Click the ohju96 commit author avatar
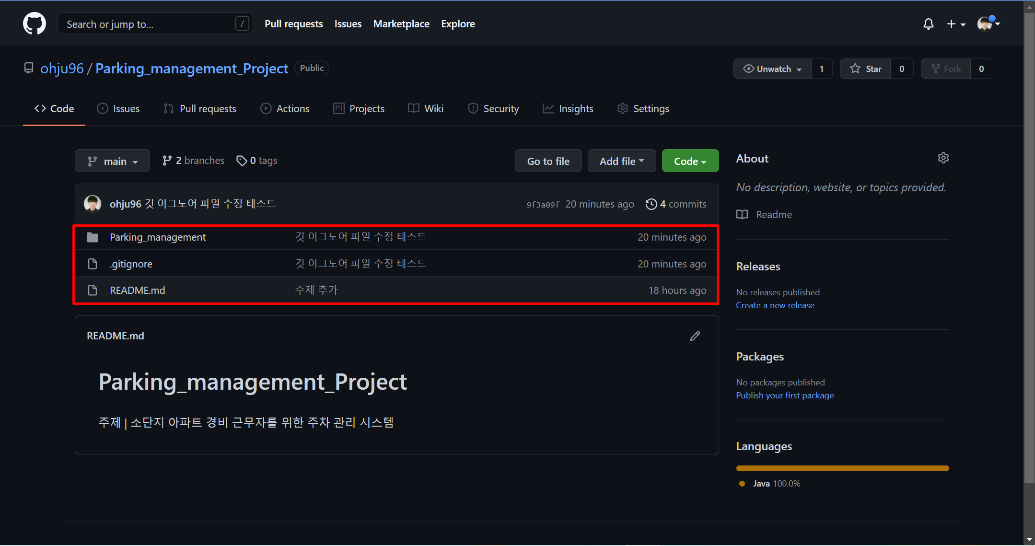The image size is (1035, 546). [93, 204]
